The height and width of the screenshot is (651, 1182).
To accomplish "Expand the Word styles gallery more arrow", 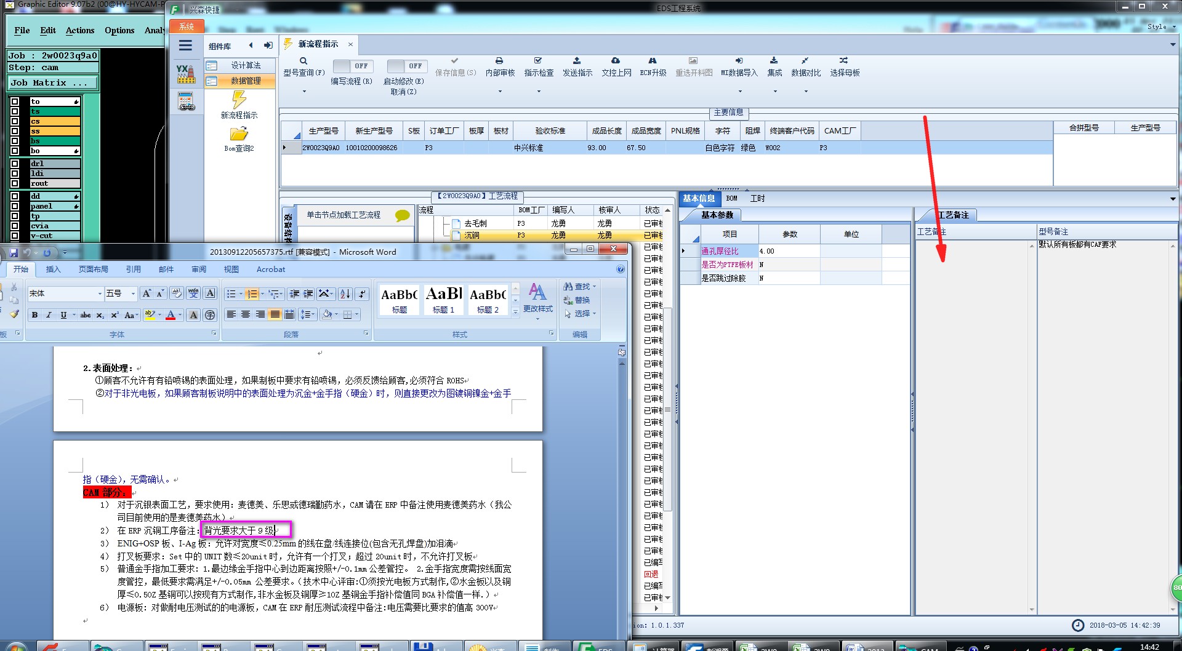I will [x=515, y=312].
